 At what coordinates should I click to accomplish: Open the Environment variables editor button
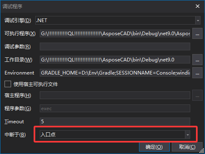pyautogui.click(x=197, y=73)
